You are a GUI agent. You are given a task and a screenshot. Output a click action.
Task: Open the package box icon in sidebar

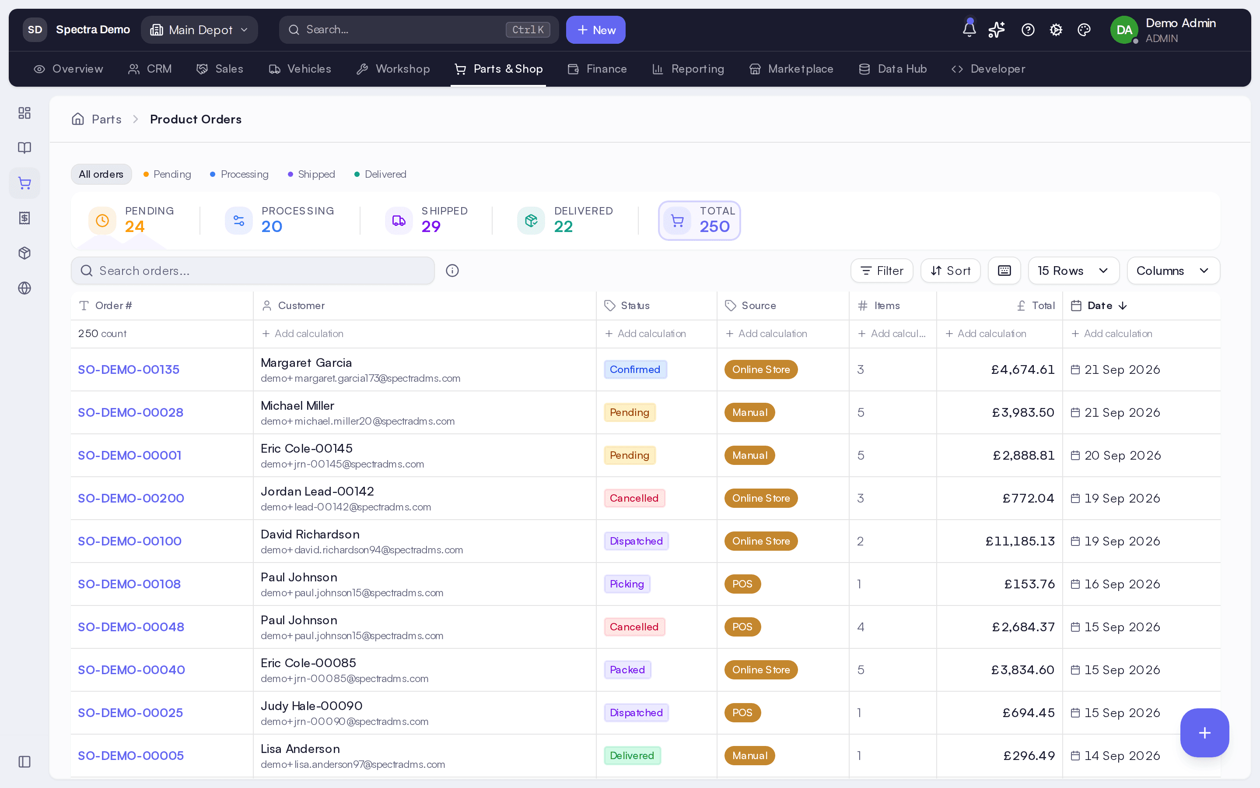point(24,253)
